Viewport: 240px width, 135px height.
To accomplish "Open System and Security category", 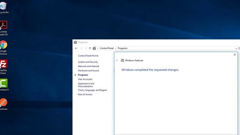I will [x=88, y=62].
